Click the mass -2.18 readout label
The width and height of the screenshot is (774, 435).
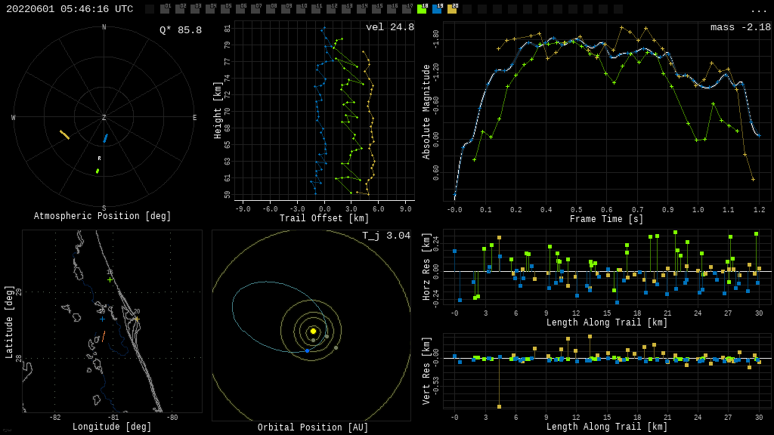pyautogui.click(x=740, y=28)
